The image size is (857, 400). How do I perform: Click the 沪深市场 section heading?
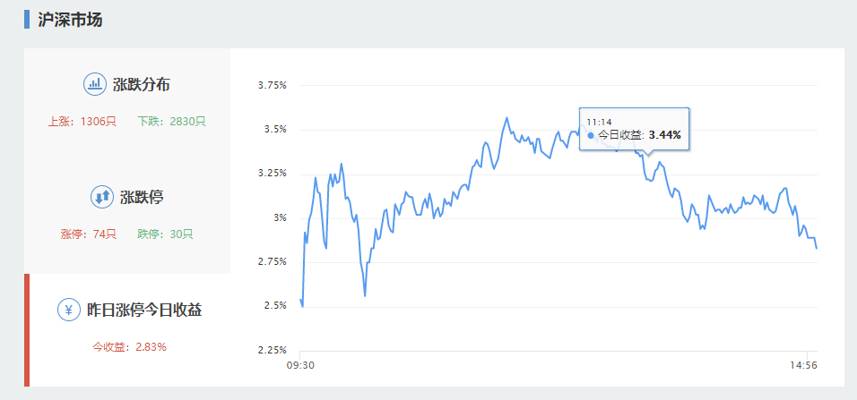(x=70, y=19)
